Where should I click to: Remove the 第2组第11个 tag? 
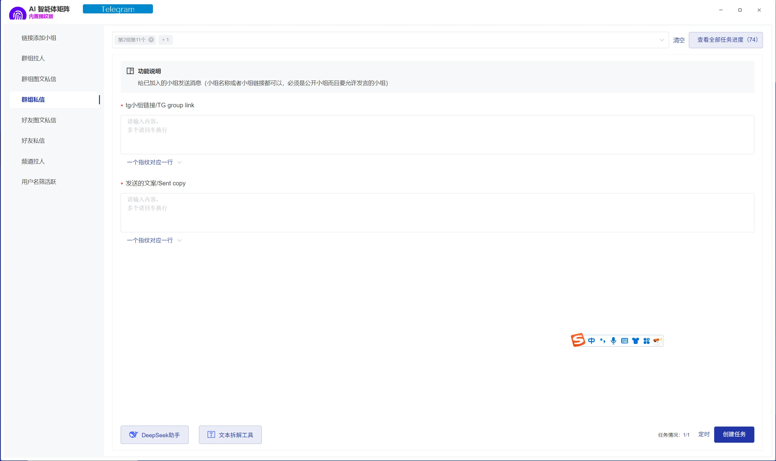pyautogui.click(x=151, y=40)
